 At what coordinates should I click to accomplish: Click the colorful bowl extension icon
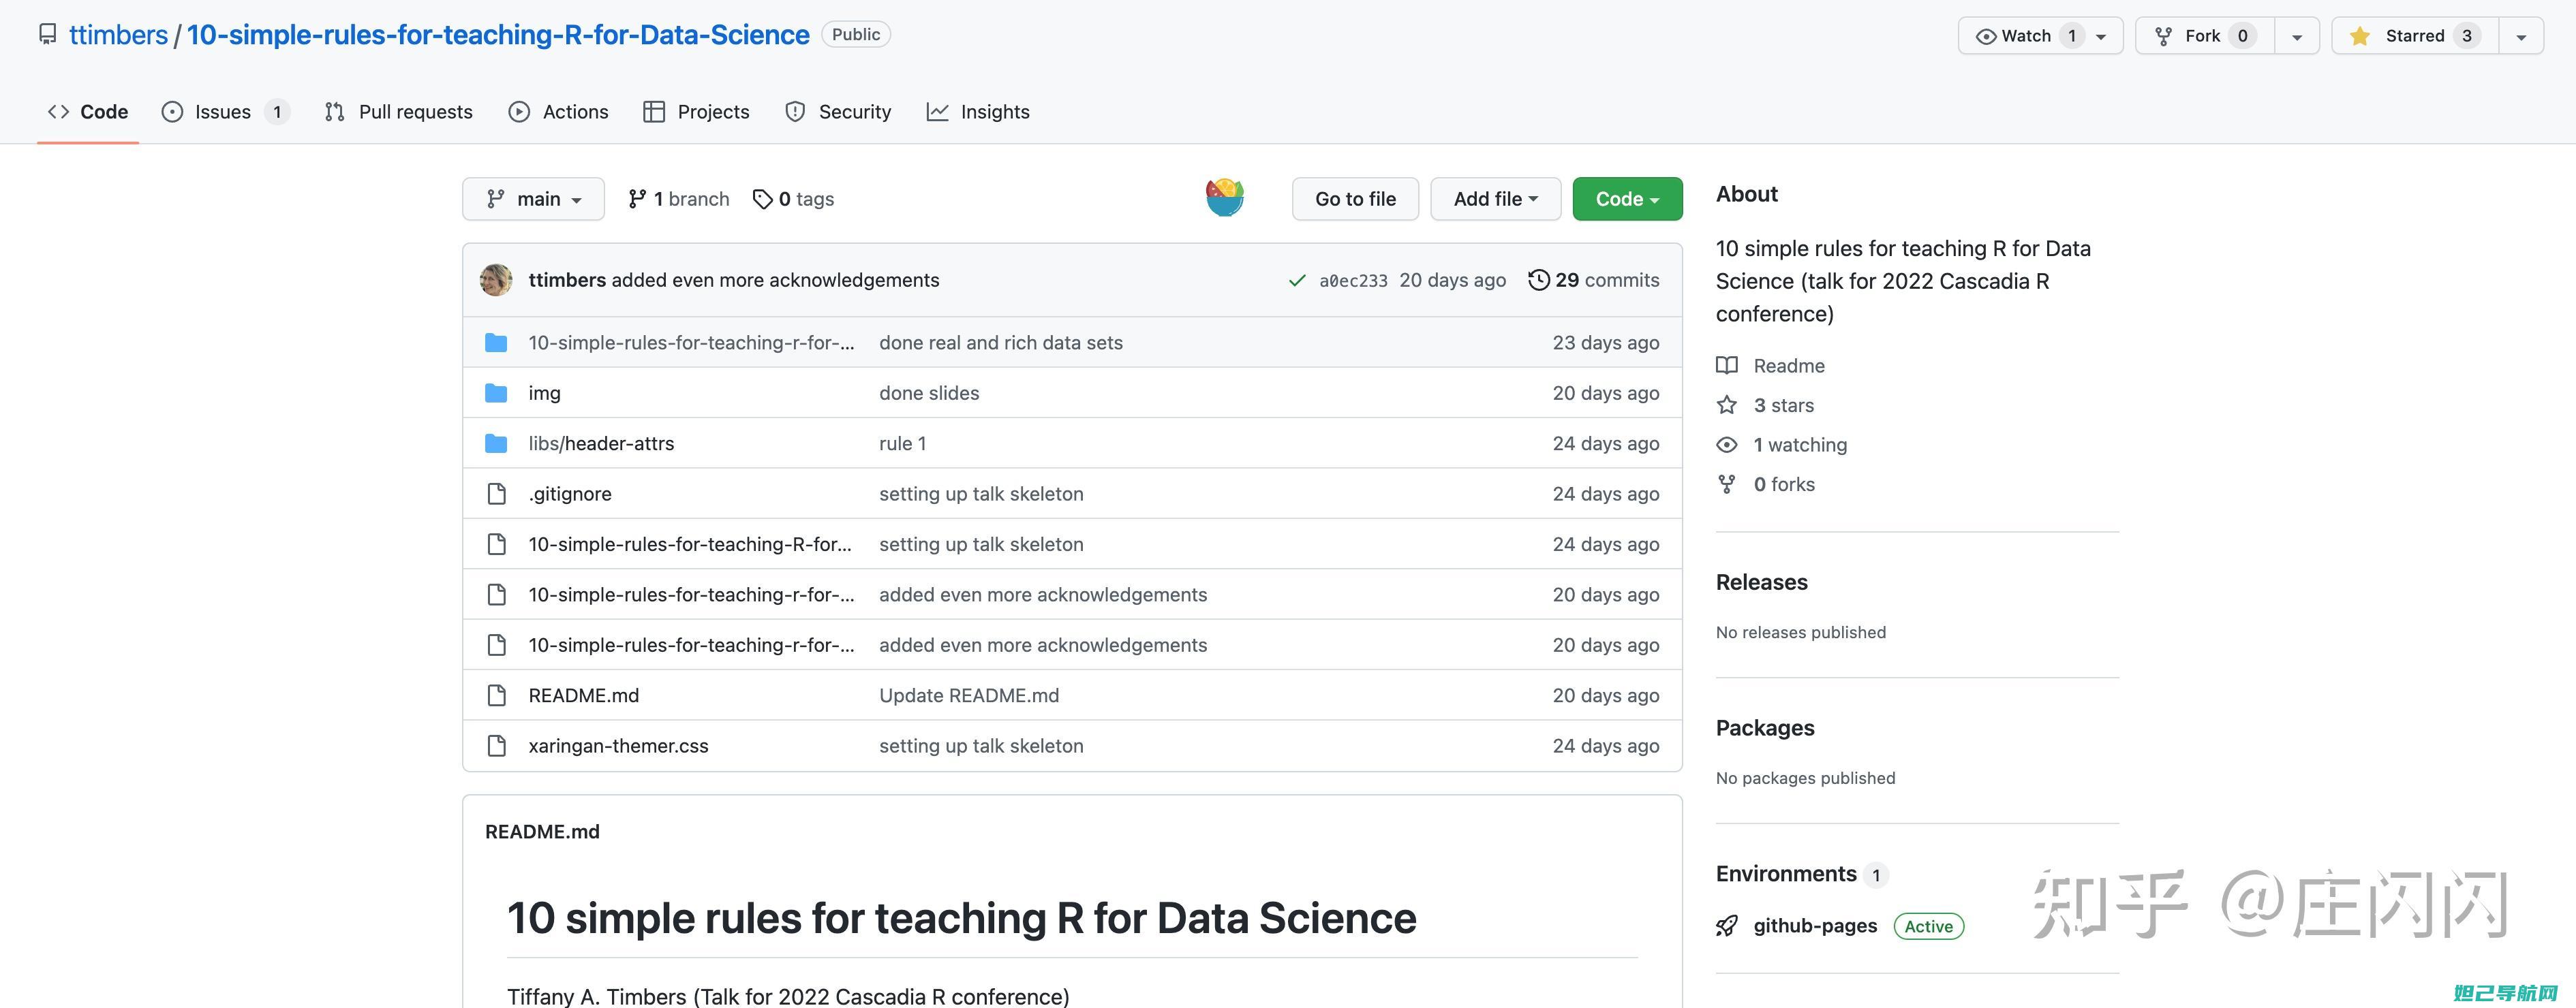[x=1225, y=198]
